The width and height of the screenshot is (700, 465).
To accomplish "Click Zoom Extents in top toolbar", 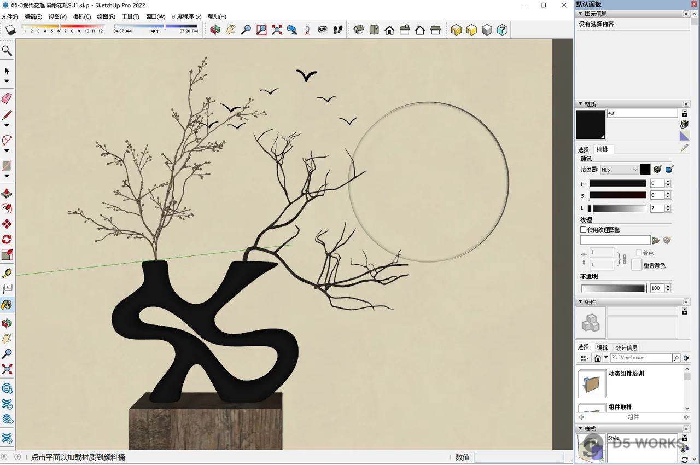I will click(x=277, y=30).
